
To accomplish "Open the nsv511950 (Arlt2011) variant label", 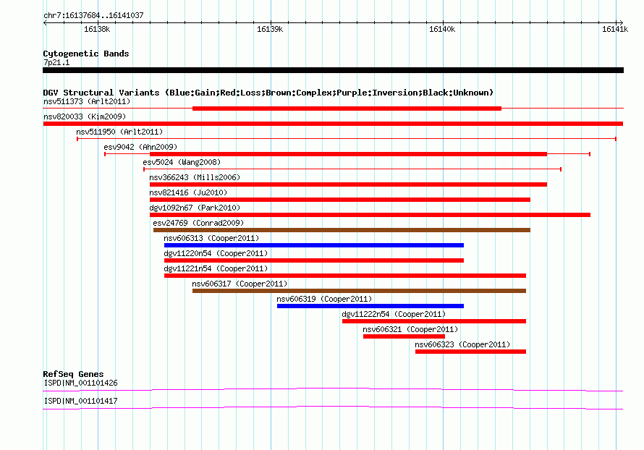I will pos(119,132).
